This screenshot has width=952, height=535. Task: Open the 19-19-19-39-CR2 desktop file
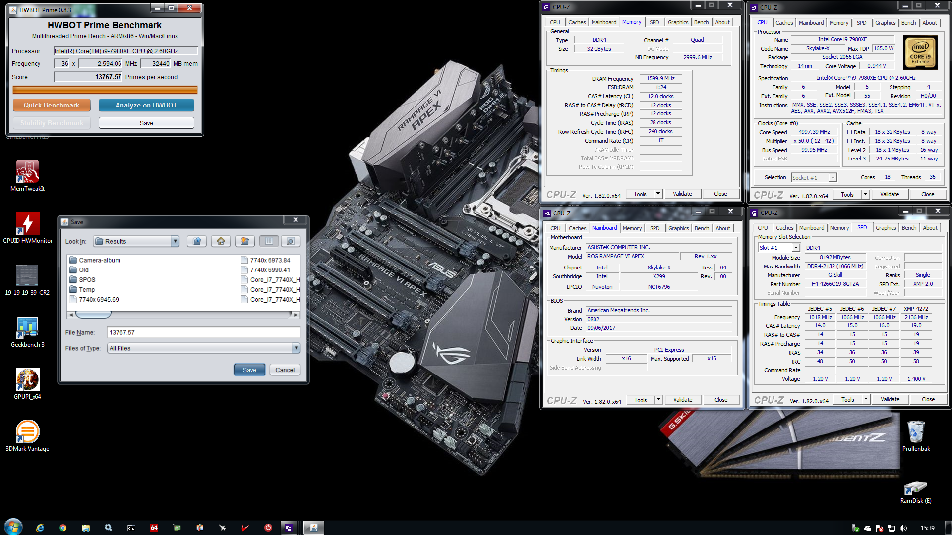(x=27, y=280)
